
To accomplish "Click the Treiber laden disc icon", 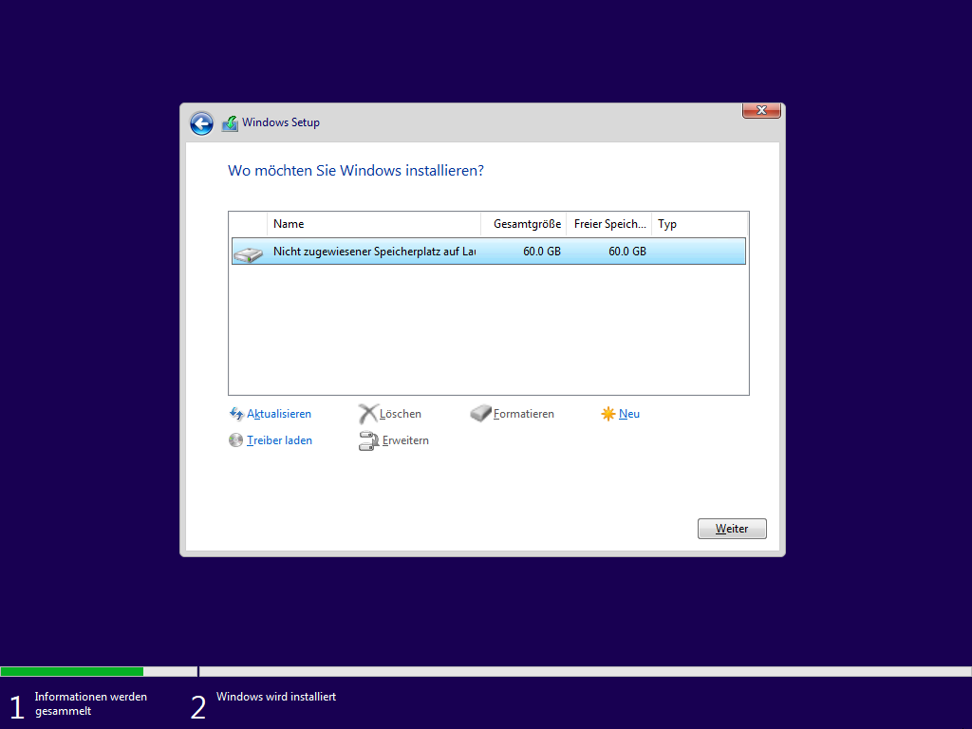I will click(x=236, y=440).
